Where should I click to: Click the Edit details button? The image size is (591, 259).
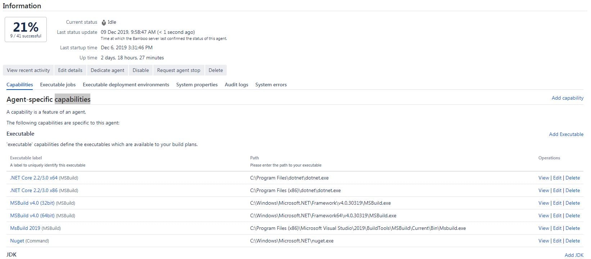(70, 70)
